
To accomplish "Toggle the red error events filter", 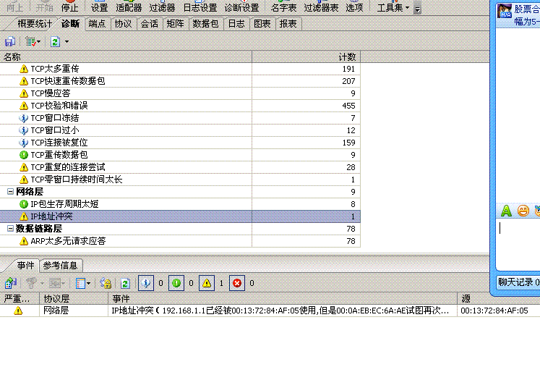I will [x=237, y=283].
